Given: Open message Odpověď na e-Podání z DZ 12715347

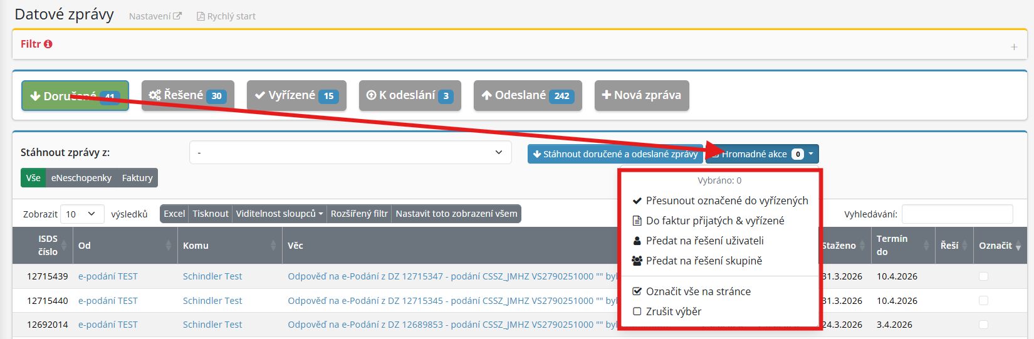Looking at the screenshot, I should 452,276.
